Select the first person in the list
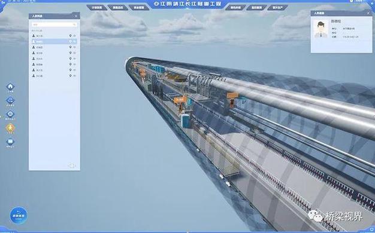The height and width of the screenshot is (233, 375). coord(55,36)
